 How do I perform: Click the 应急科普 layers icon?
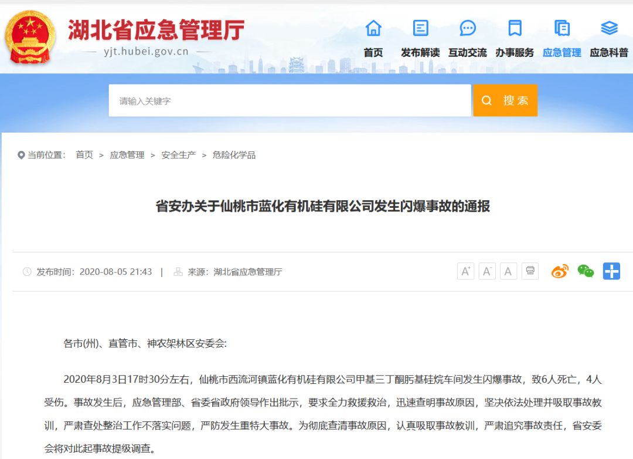(609, 28)
